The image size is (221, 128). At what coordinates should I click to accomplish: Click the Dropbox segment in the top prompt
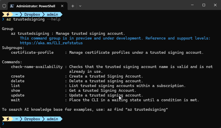tap(32, 14)
